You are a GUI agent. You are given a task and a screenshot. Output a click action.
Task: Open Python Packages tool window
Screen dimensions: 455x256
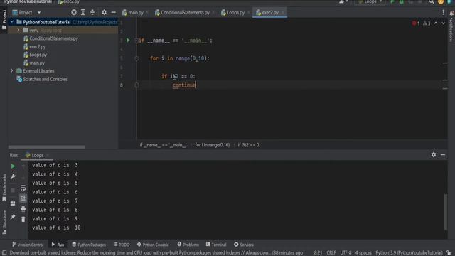point(89,245)
